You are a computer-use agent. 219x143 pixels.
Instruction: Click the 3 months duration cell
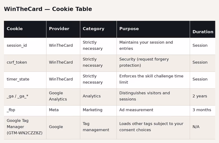[x=202, y=111]
